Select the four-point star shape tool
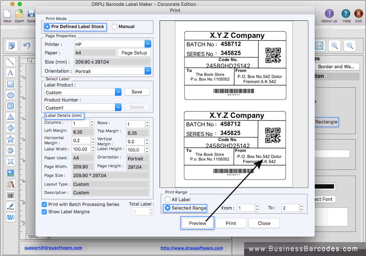Viewport: 366px width, 256px height. click(11, 162)
